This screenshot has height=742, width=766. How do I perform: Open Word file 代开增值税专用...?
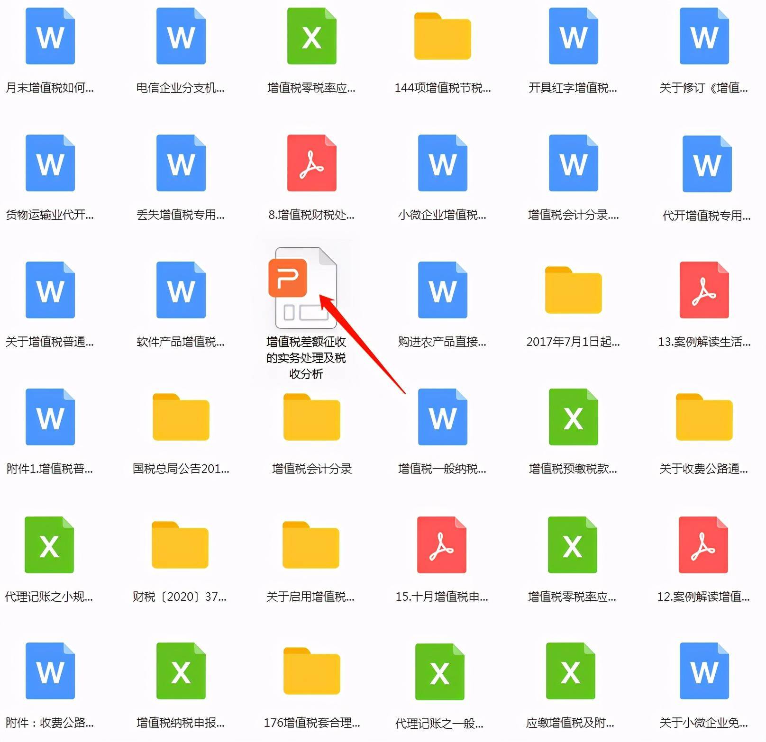[707, 164]
